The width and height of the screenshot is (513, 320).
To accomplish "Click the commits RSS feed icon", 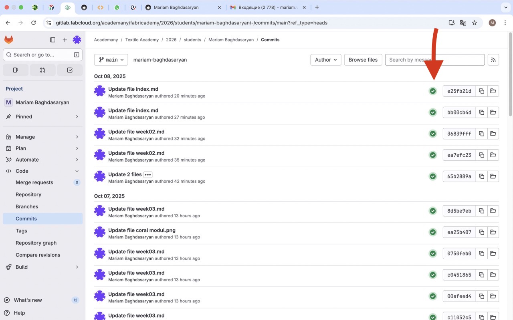I will click(x=493, y=60).
